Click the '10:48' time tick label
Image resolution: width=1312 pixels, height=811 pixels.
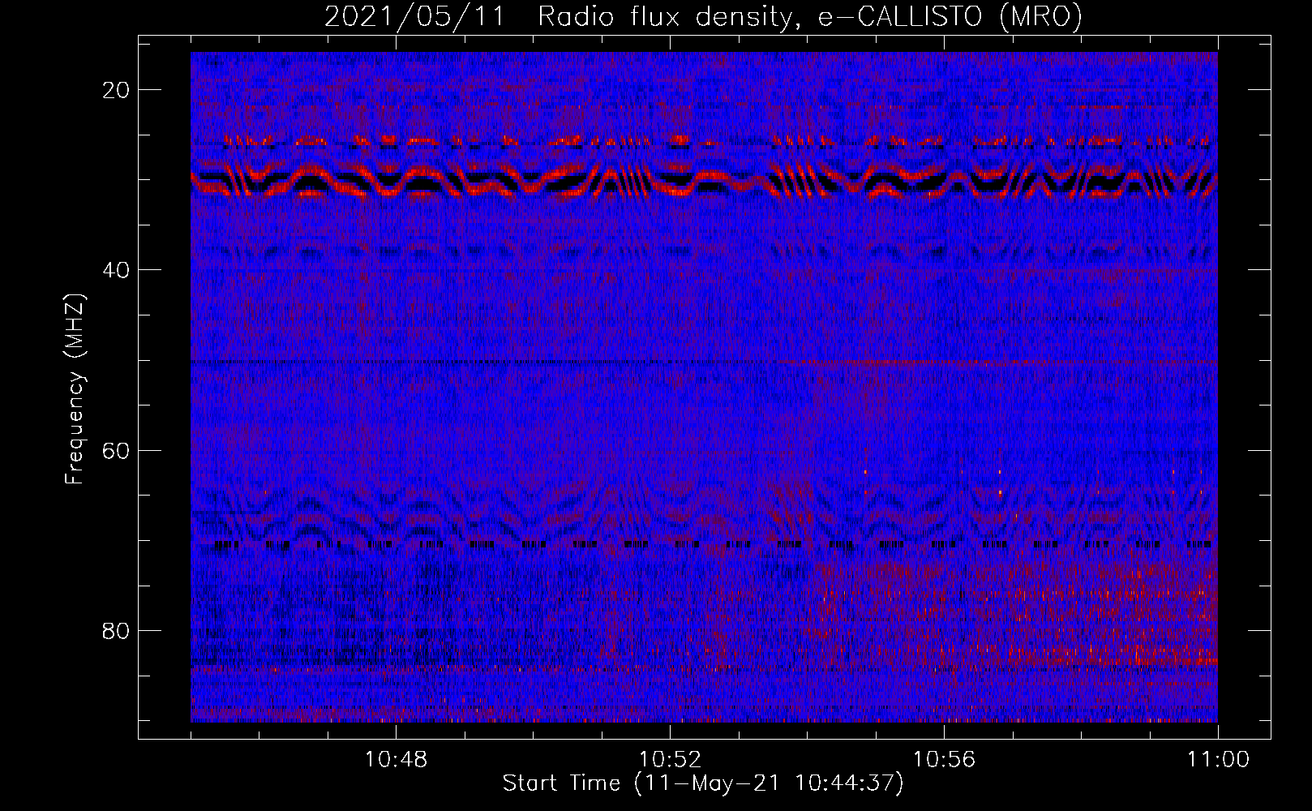[x=396, y=760]
